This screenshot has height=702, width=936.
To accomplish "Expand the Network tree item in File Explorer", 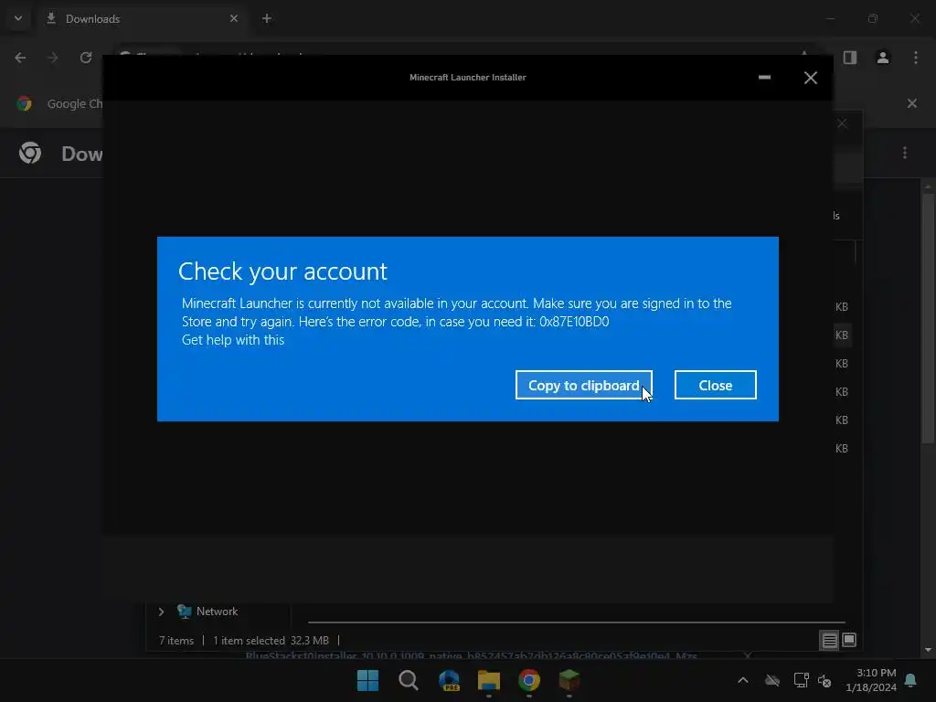I will point(161,612).
